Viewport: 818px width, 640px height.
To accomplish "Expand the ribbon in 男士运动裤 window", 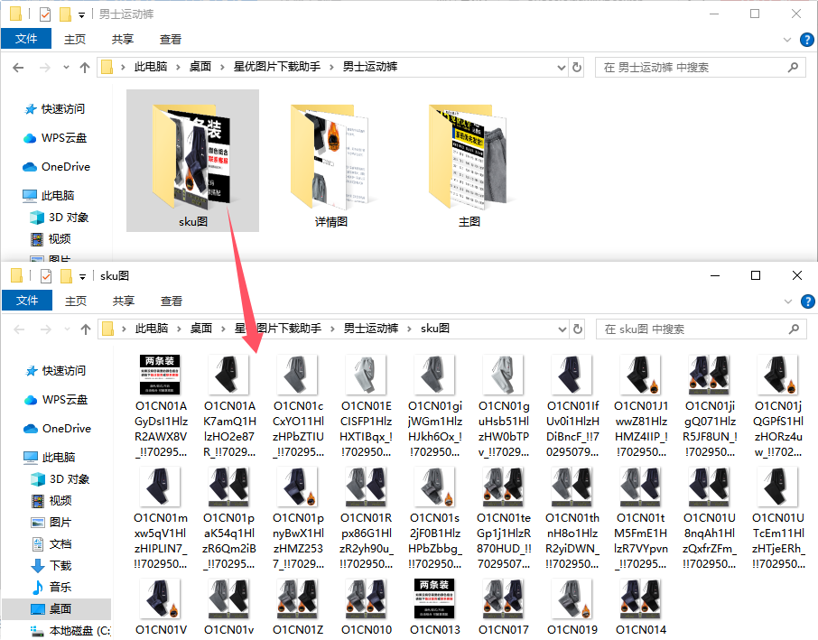I will (x=787, y=40).
